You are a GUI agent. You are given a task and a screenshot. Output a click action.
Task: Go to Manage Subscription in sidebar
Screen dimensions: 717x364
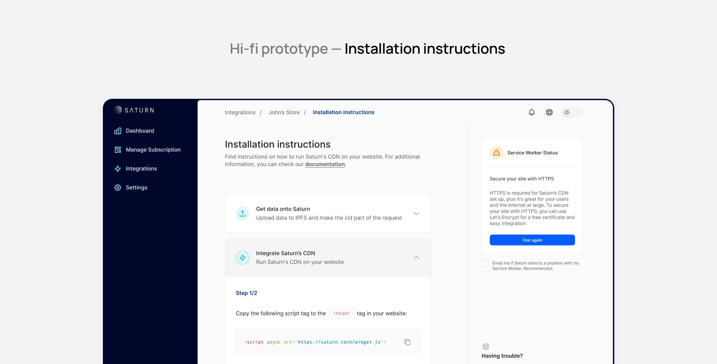[x=153, y=150]
